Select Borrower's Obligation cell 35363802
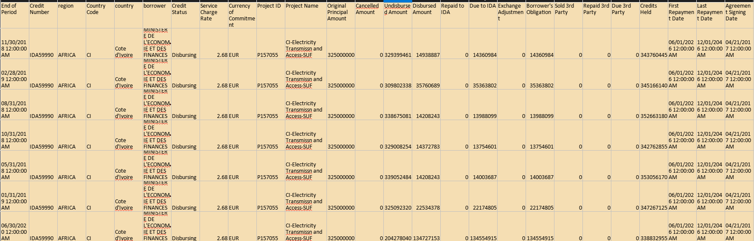 pos(540,74)
